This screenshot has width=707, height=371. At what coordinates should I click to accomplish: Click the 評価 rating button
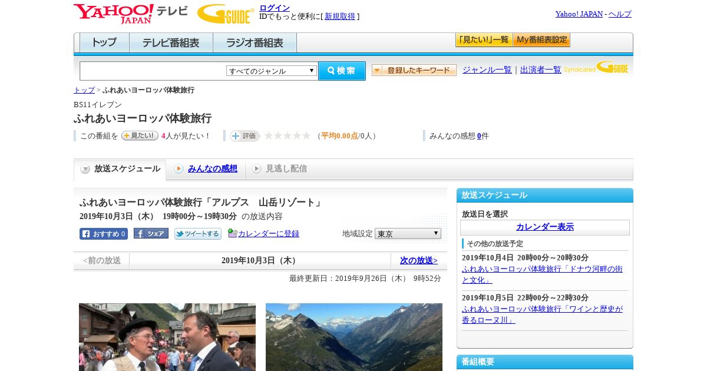pyautogui.click(x=245, y=136)
